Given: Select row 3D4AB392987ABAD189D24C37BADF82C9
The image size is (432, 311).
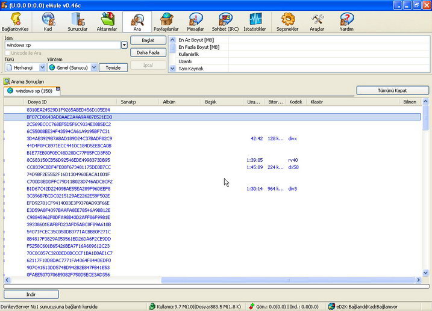Looking at the screenshot, I should coord(212,138).
